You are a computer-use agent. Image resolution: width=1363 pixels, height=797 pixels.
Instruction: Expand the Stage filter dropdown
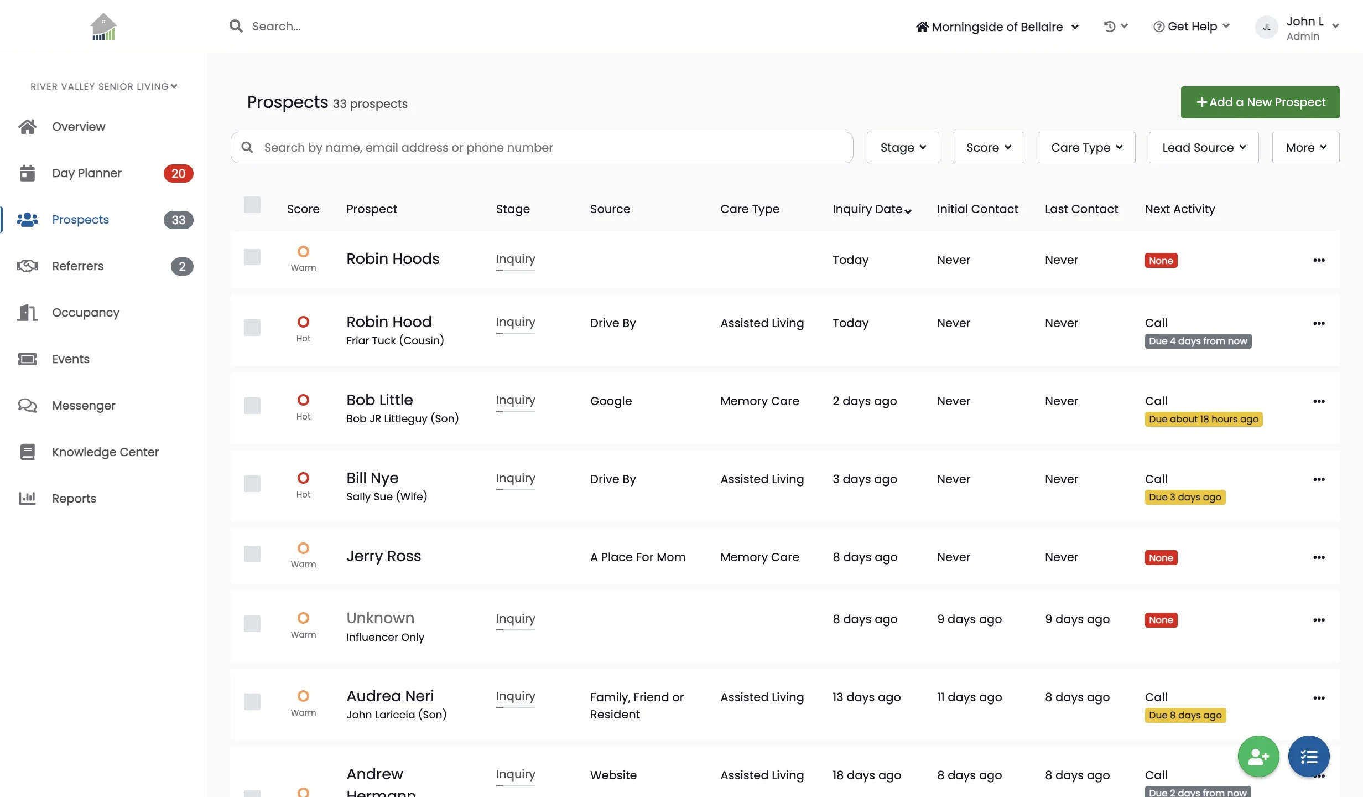pyautogui.click(x=902, y=148)
